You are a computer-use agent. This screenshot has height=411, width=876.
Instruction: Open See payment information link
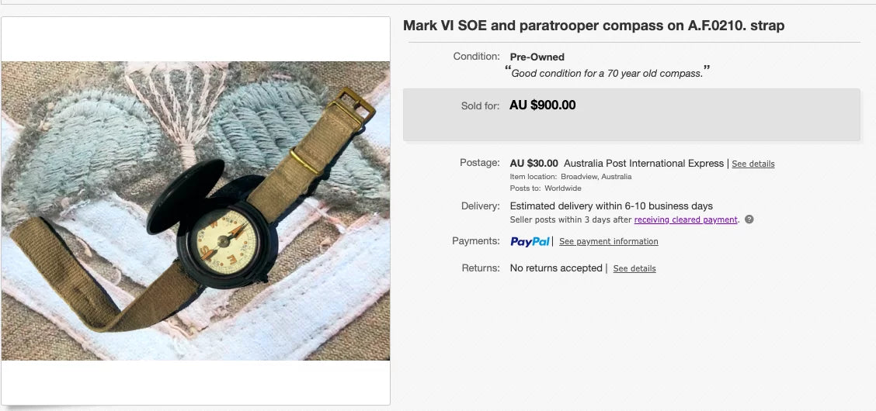pos(608,242)
